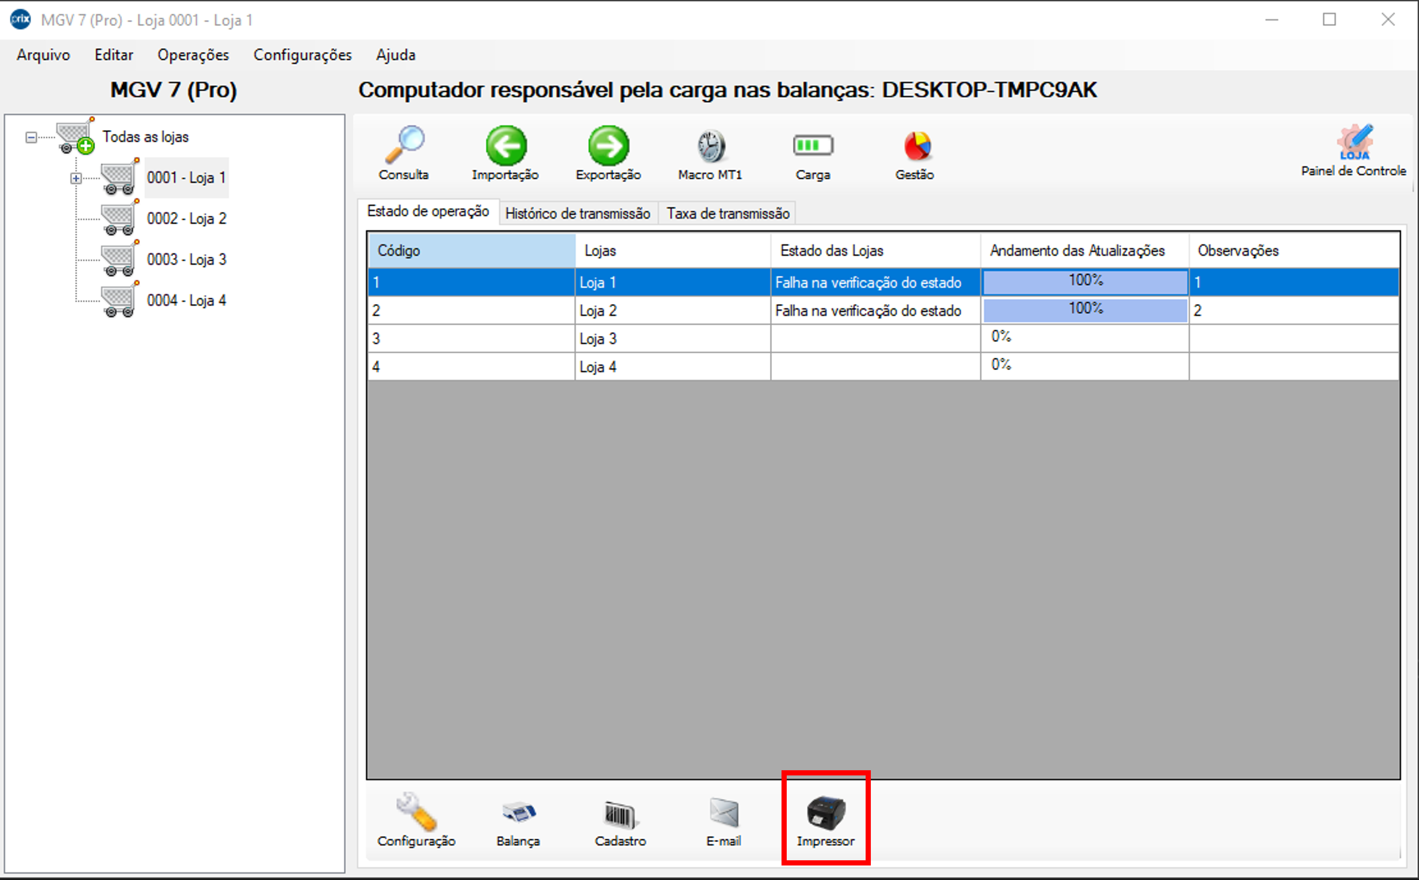This screenshot has width=1419, height=880.
Task: Click the Estado das Lojas column header
Action: point(876,251)
